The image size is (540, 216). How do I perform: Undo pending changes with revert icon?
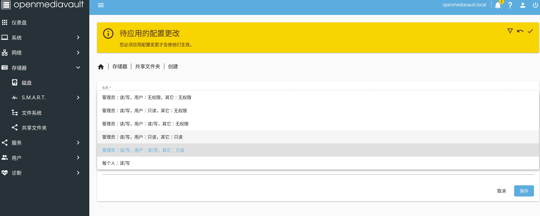click(x=520, y=31)
